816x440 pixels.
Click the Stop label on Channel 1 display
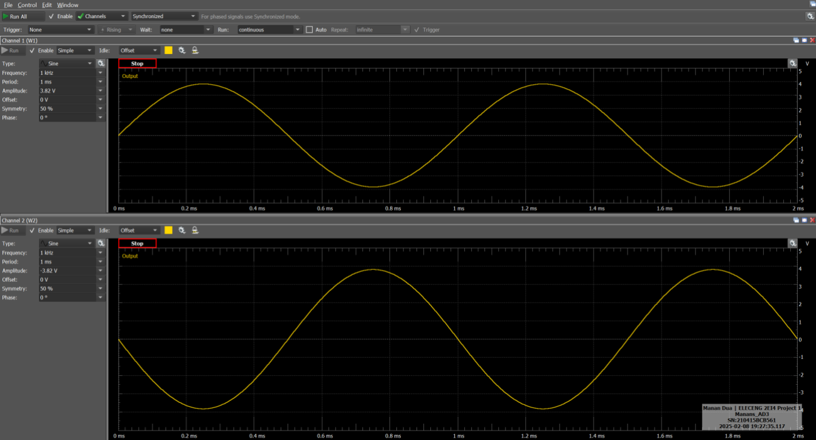coord(137,63)
